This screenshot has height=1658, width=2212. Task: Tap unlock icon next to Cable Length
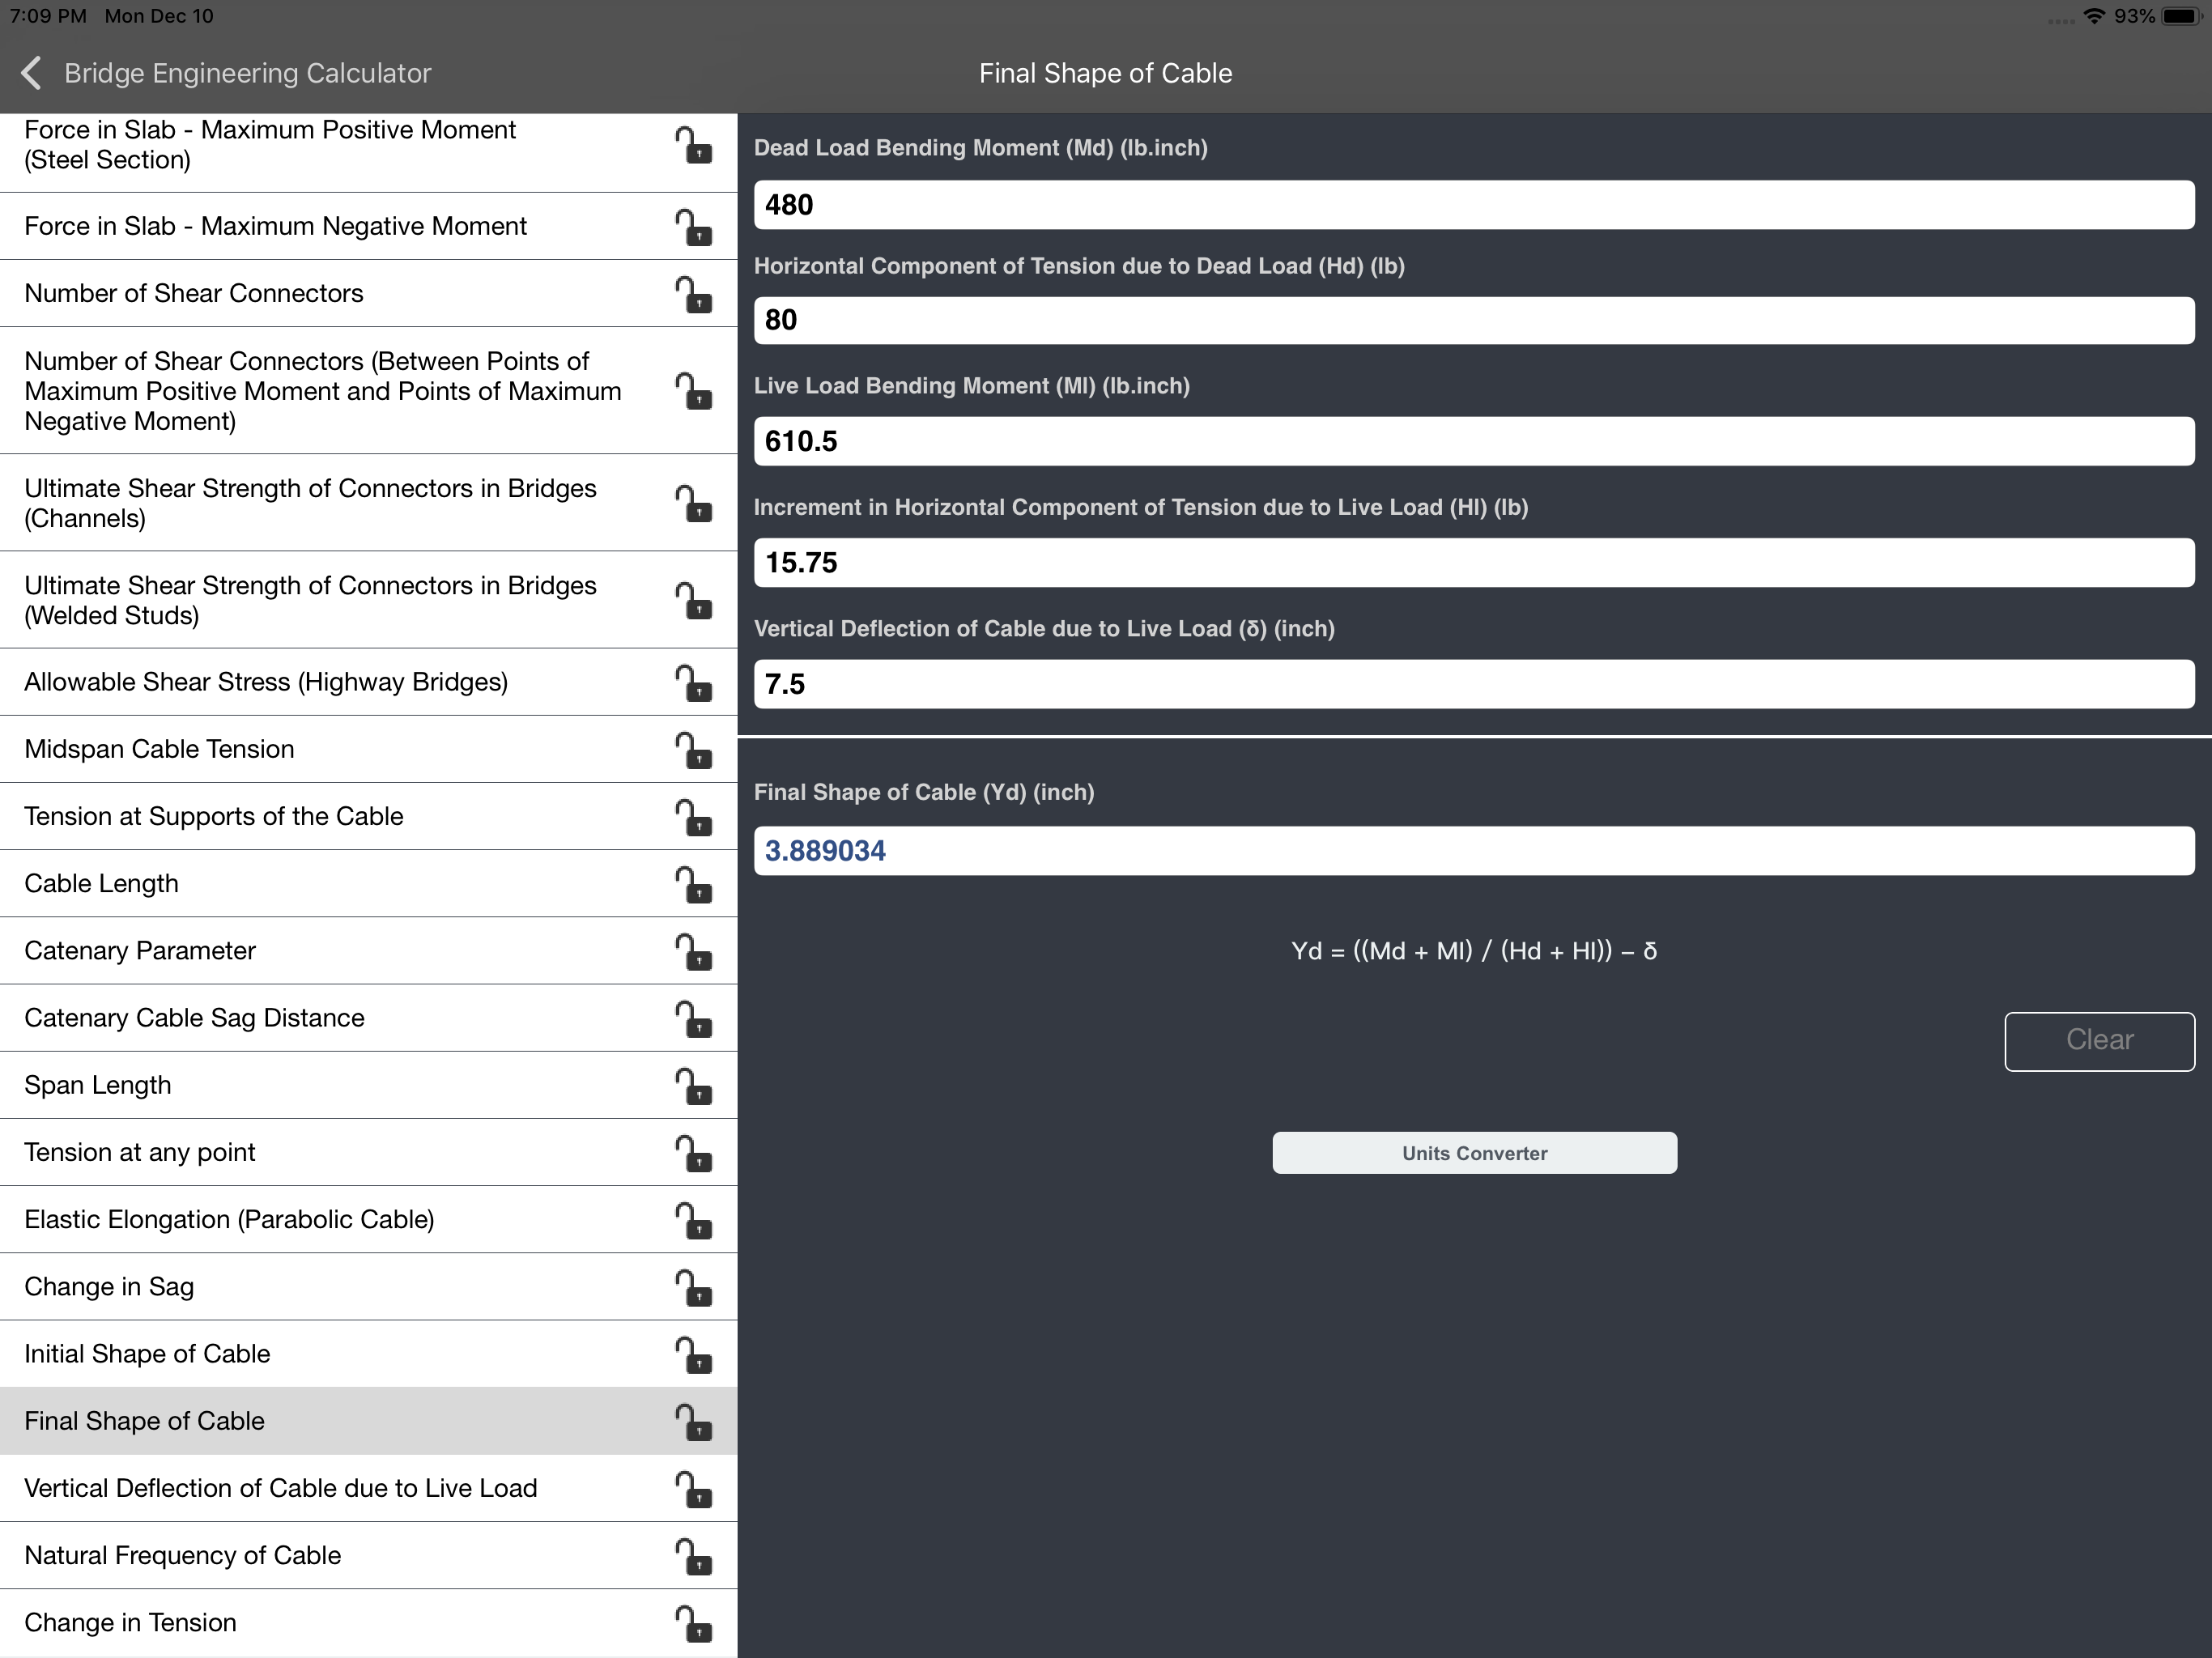click(693, 884)
